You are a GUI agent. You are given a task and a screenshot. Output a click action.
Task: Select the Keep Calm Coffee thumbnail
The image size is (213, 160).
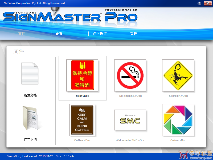[x=82, y=120]
